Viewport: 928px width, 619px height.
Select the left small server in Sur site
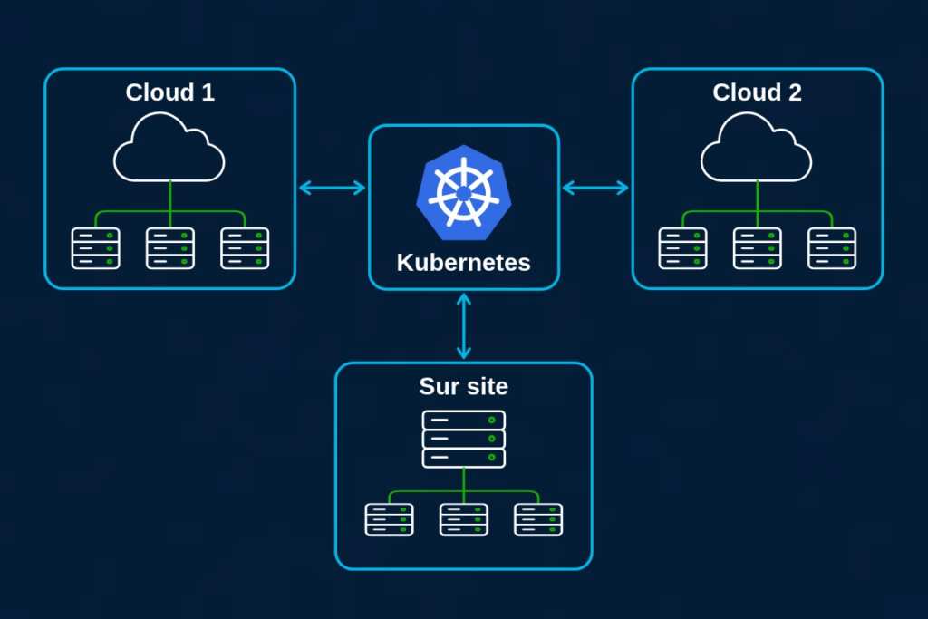[x=390, y=519]
